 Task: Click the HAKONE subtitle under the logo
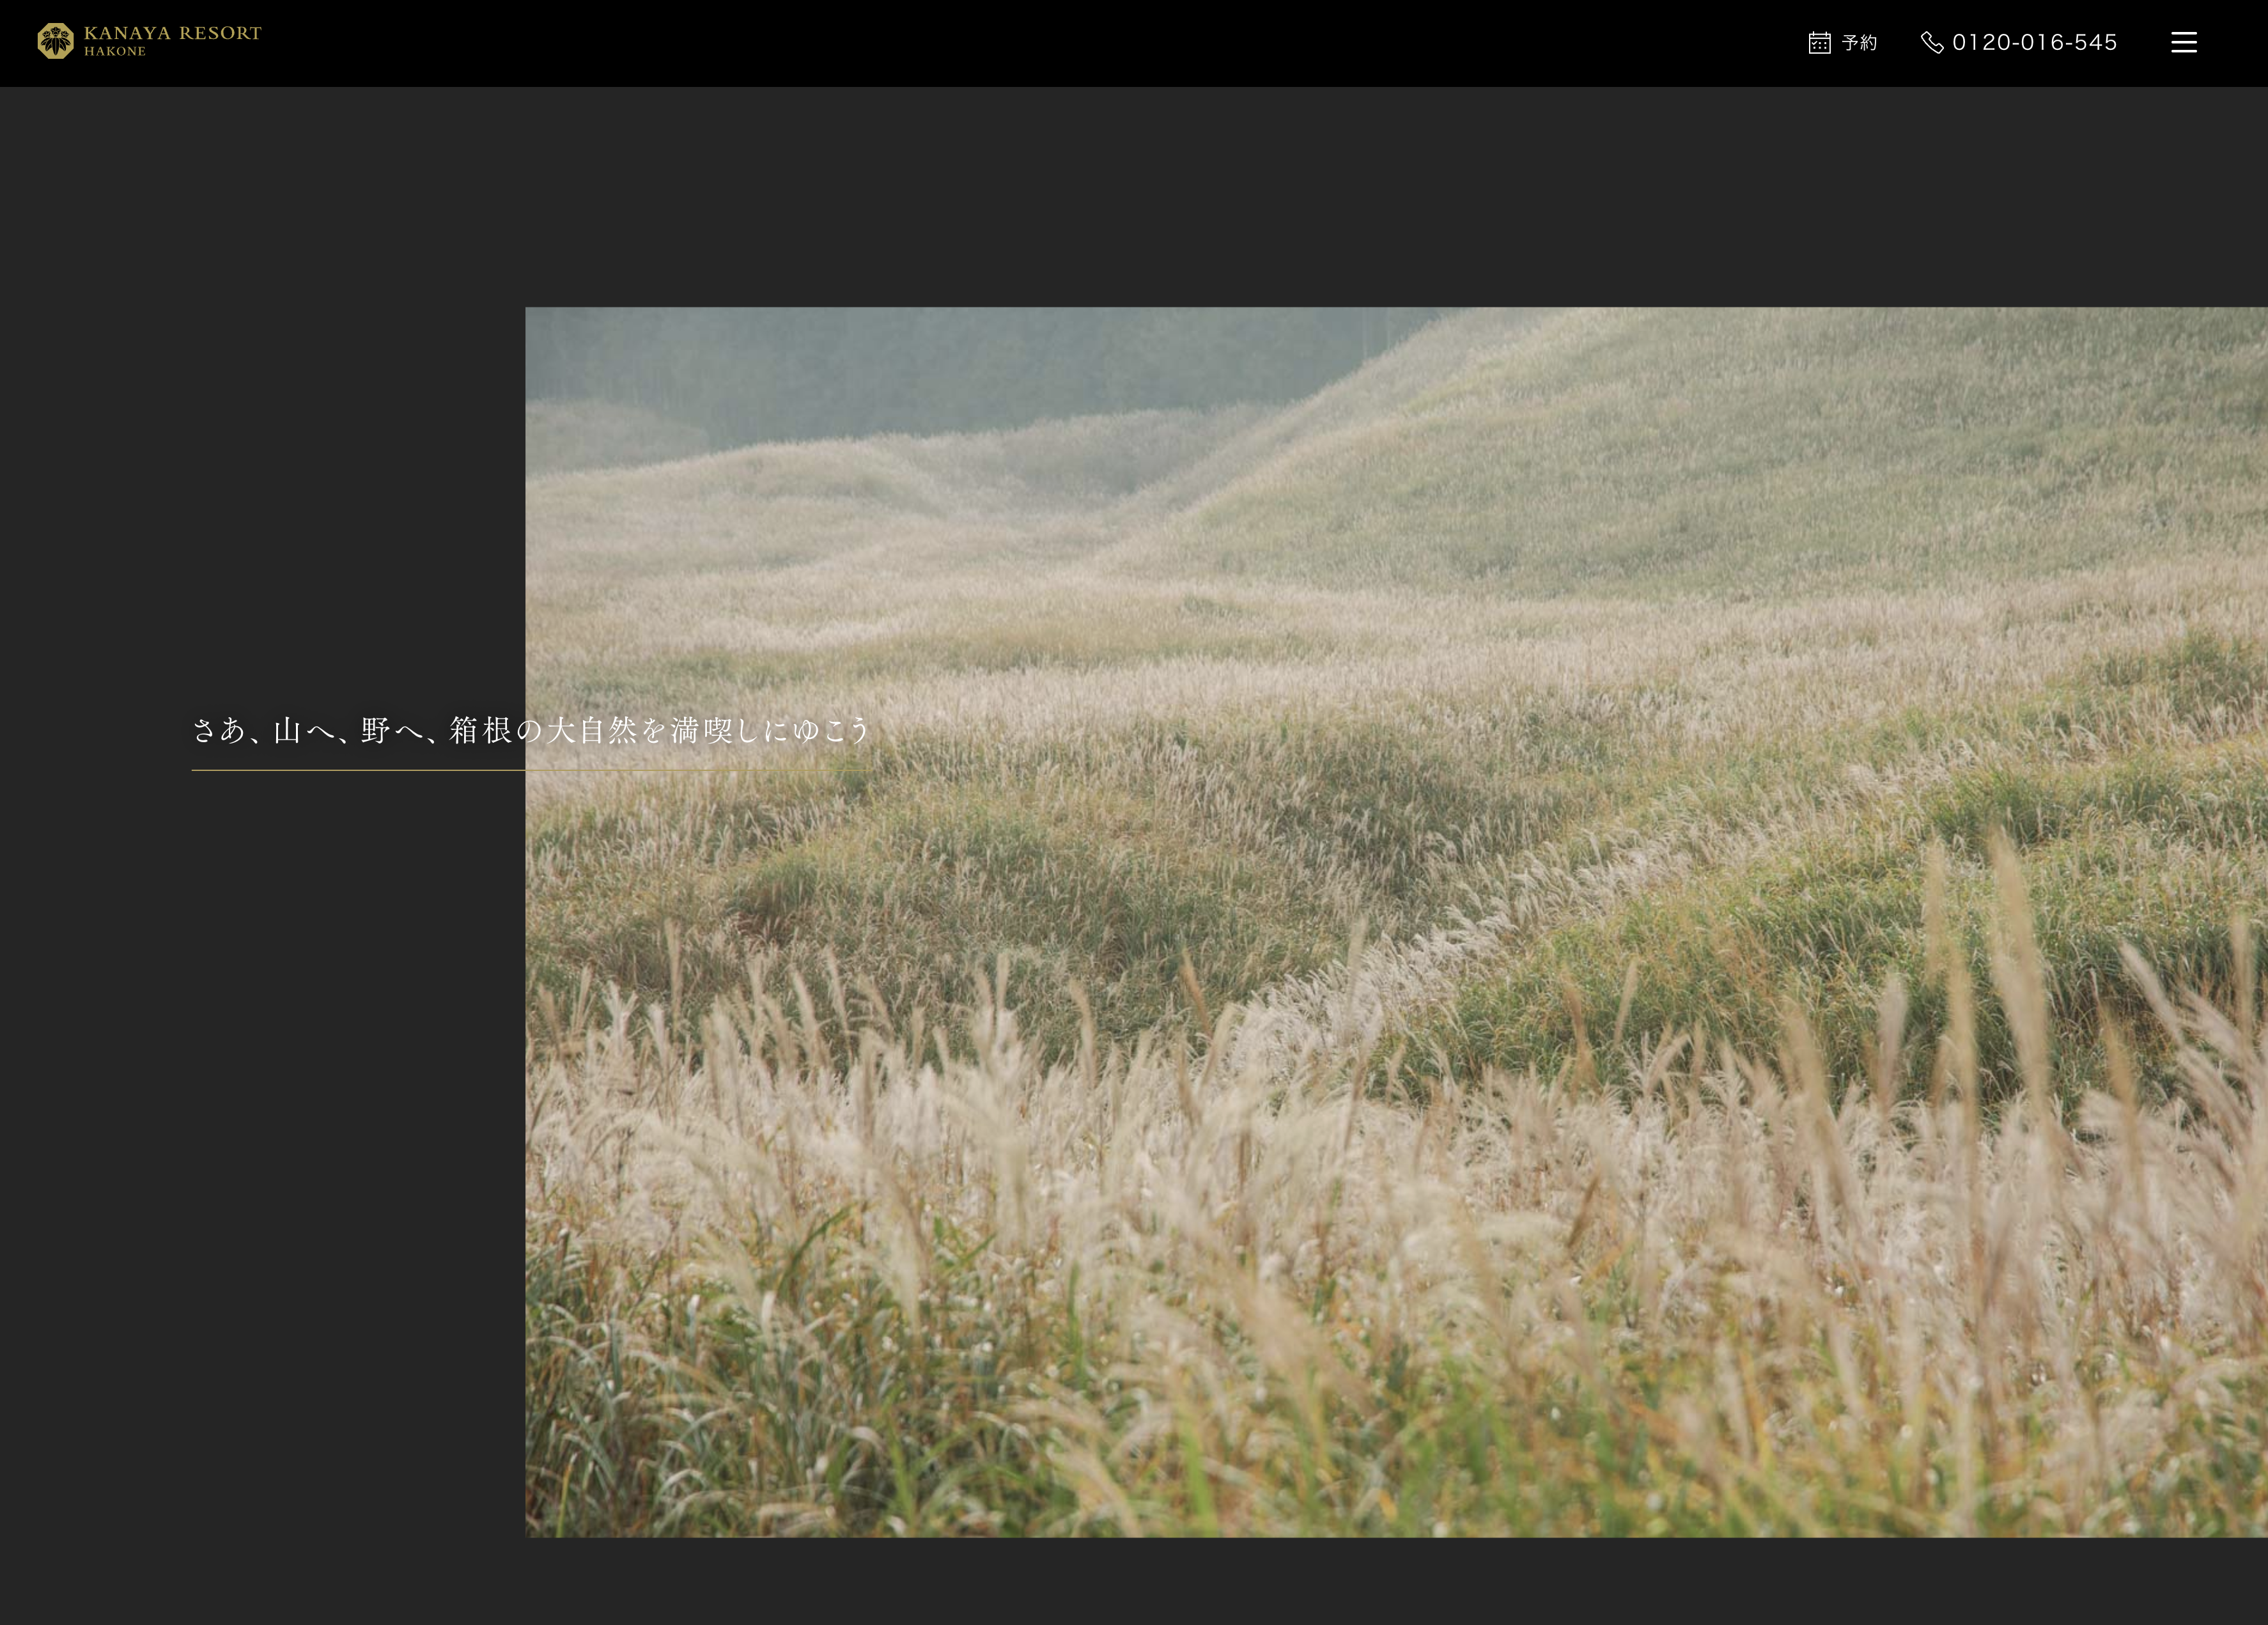point(115,52)
